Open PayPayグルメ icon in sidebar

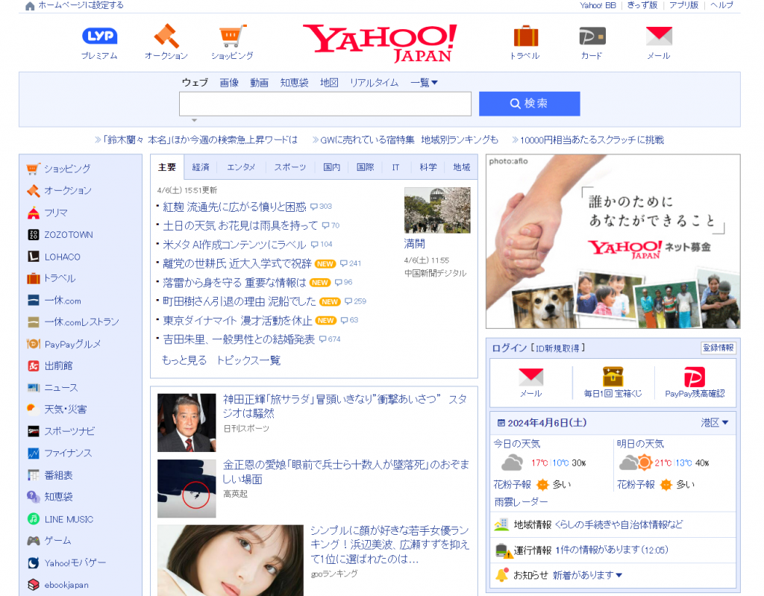click(x=33, y=344)
